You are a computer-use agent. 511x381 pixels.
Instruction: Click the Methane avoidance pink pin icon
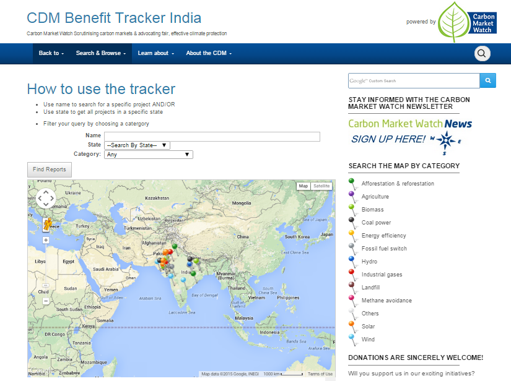coord(352,301)
